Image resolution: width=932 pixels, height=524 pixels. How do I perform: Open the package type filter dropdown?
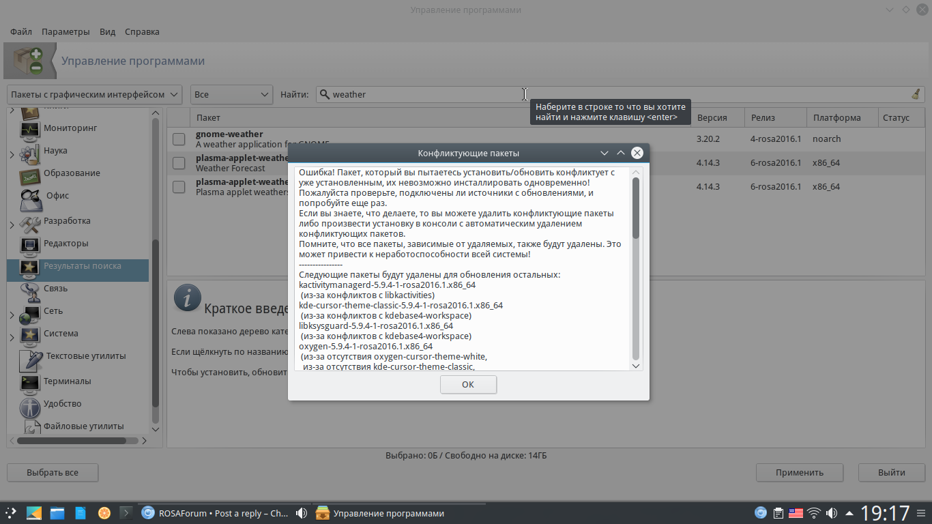tap(95, 94)
